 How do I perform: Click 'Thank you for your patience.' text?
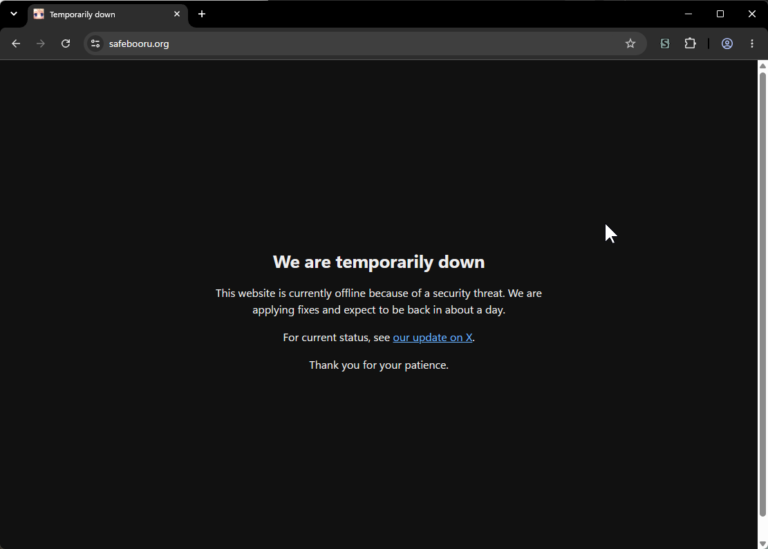[379, 365]
